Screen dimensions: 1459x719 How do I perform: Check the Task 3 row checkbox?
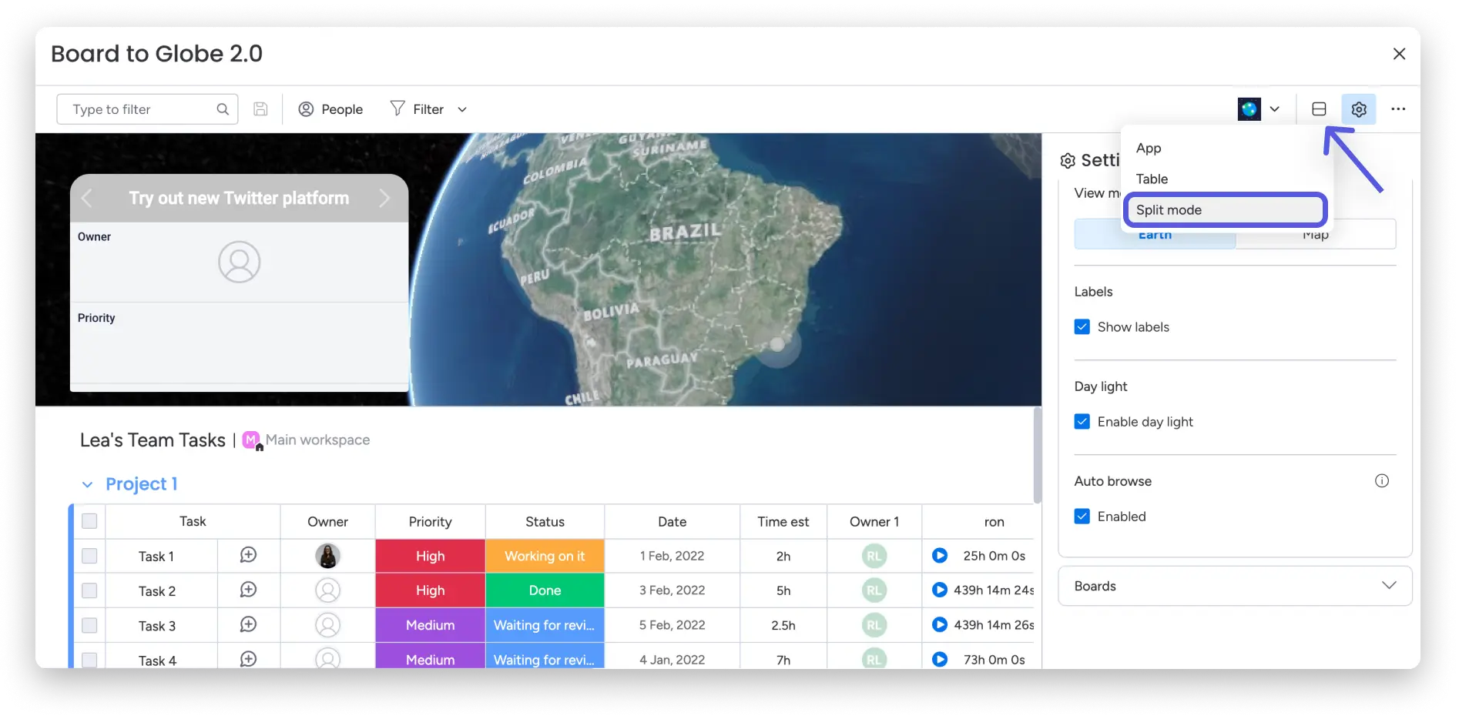point(89,625)
